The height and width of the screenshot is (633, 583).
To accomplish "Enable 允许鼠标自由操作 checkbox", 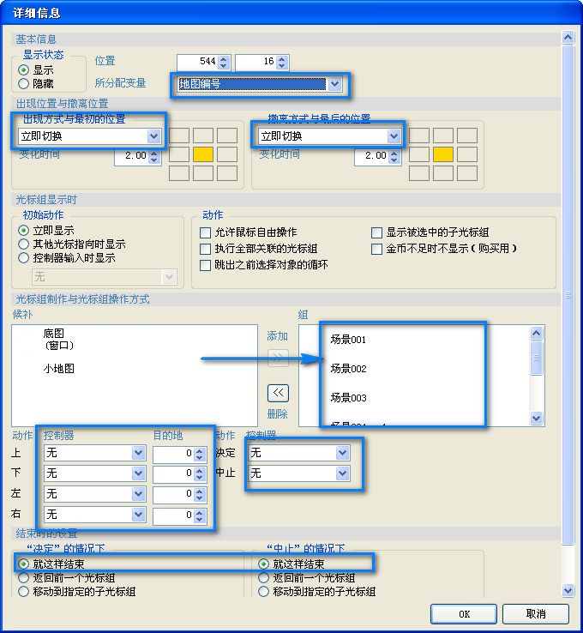I will (x=206, y=232).
